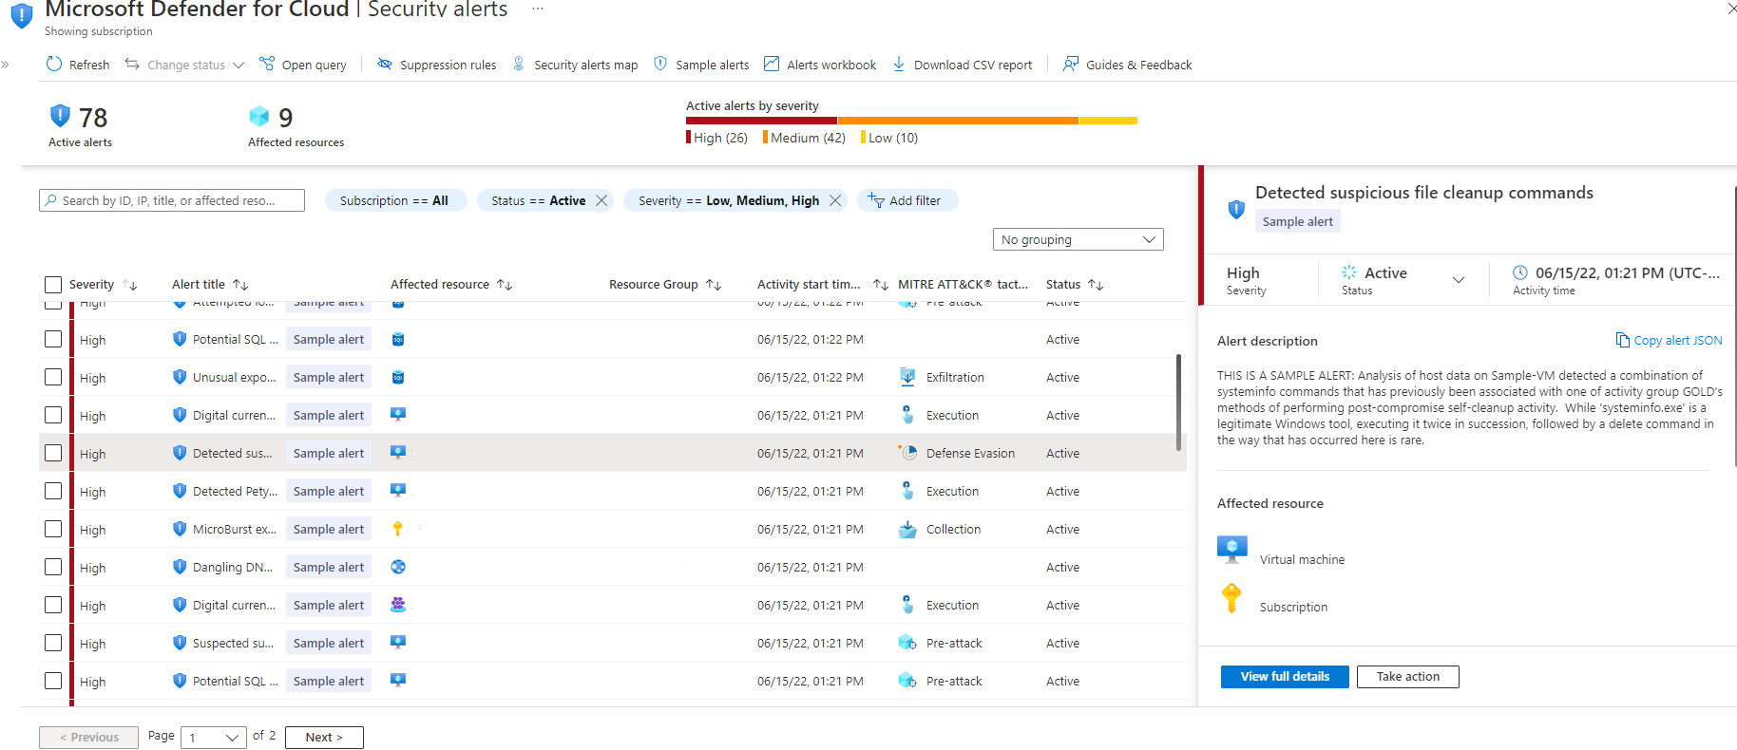Go to Next page of alerts
This screenshot has height=750, width=1737.
pyautogui.click(x=324, y=738)
